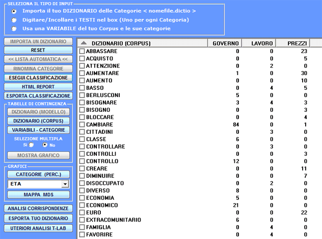The height and width of the screenshot is (239, 322).
Task: Click DIZIONARIO (MODELLO) button
Action: coord(38,112)
